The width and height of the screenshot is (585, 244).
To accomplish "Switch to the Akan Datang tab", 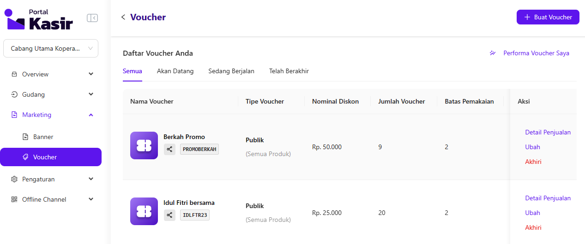I will pyautogui.click(x=175, y=71).
